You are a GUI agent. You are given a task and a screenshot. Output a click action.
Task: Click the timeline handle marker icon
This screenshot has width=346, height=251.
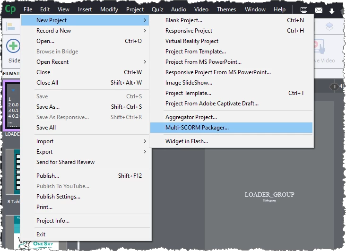point(334,87)
